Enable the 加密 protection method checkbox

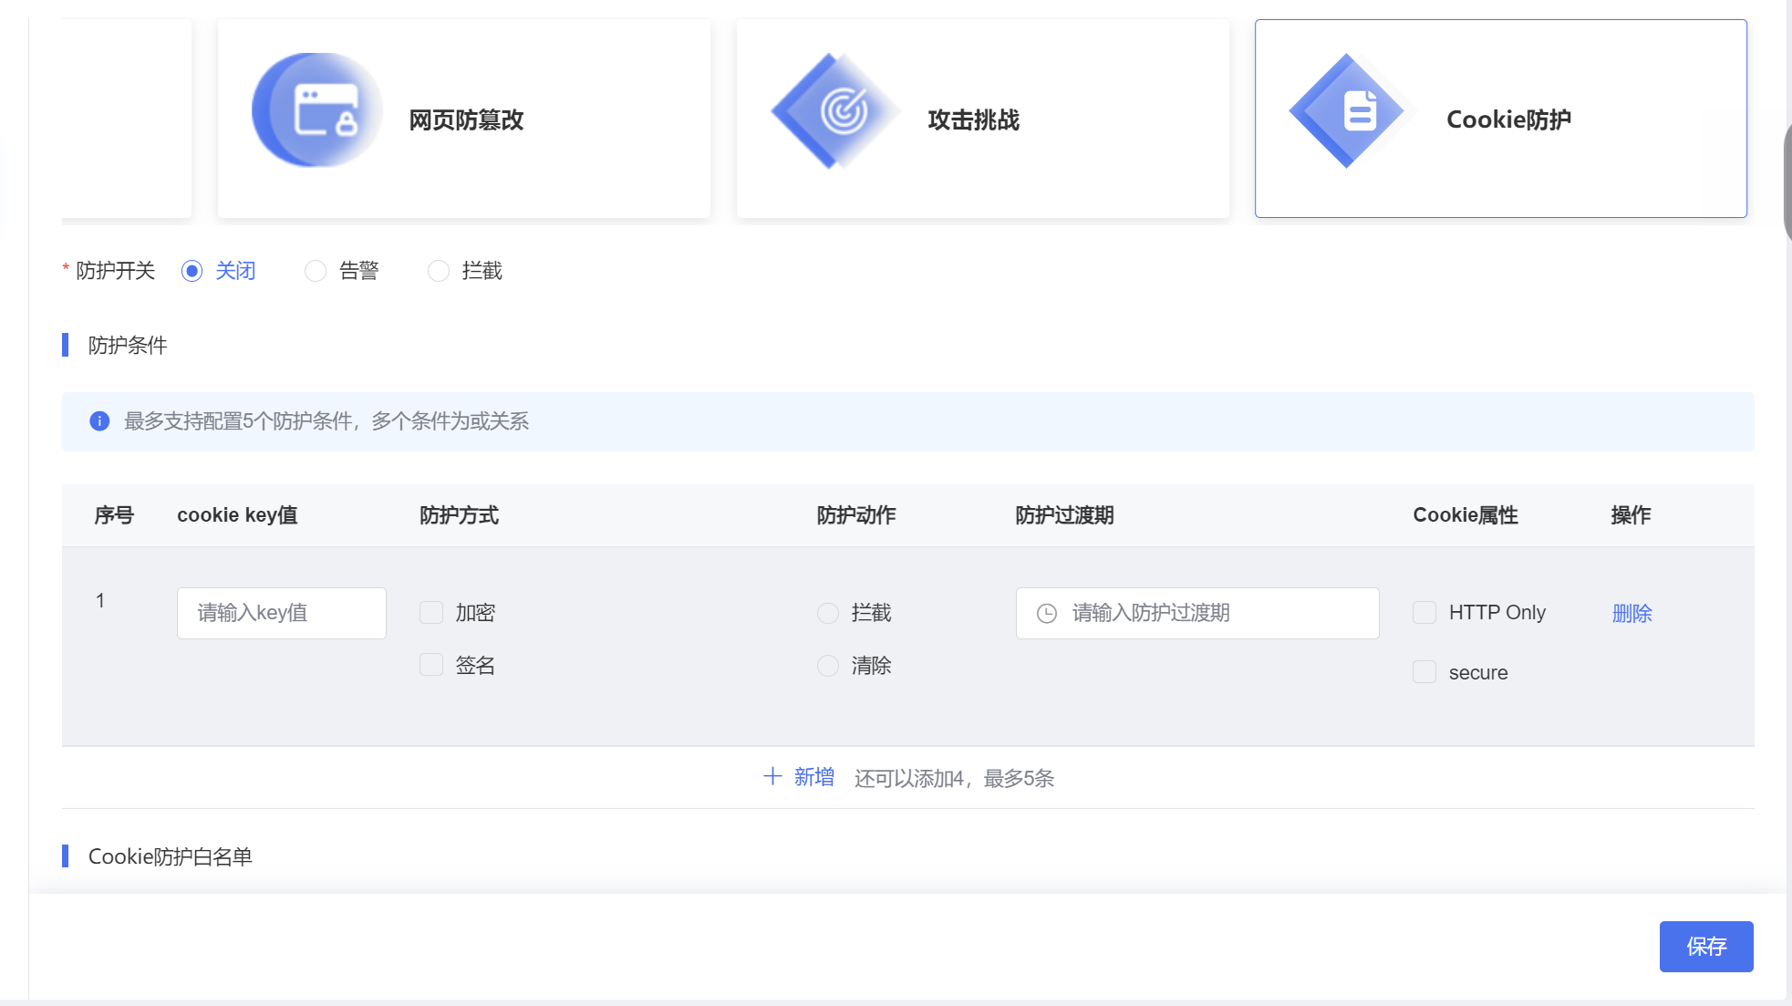431,613
